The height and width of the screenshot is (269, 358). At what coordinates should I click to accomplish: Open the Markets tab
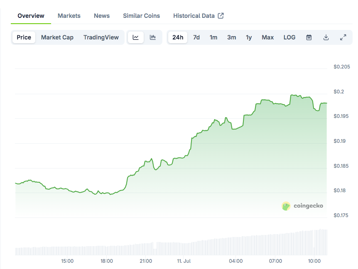69,16
